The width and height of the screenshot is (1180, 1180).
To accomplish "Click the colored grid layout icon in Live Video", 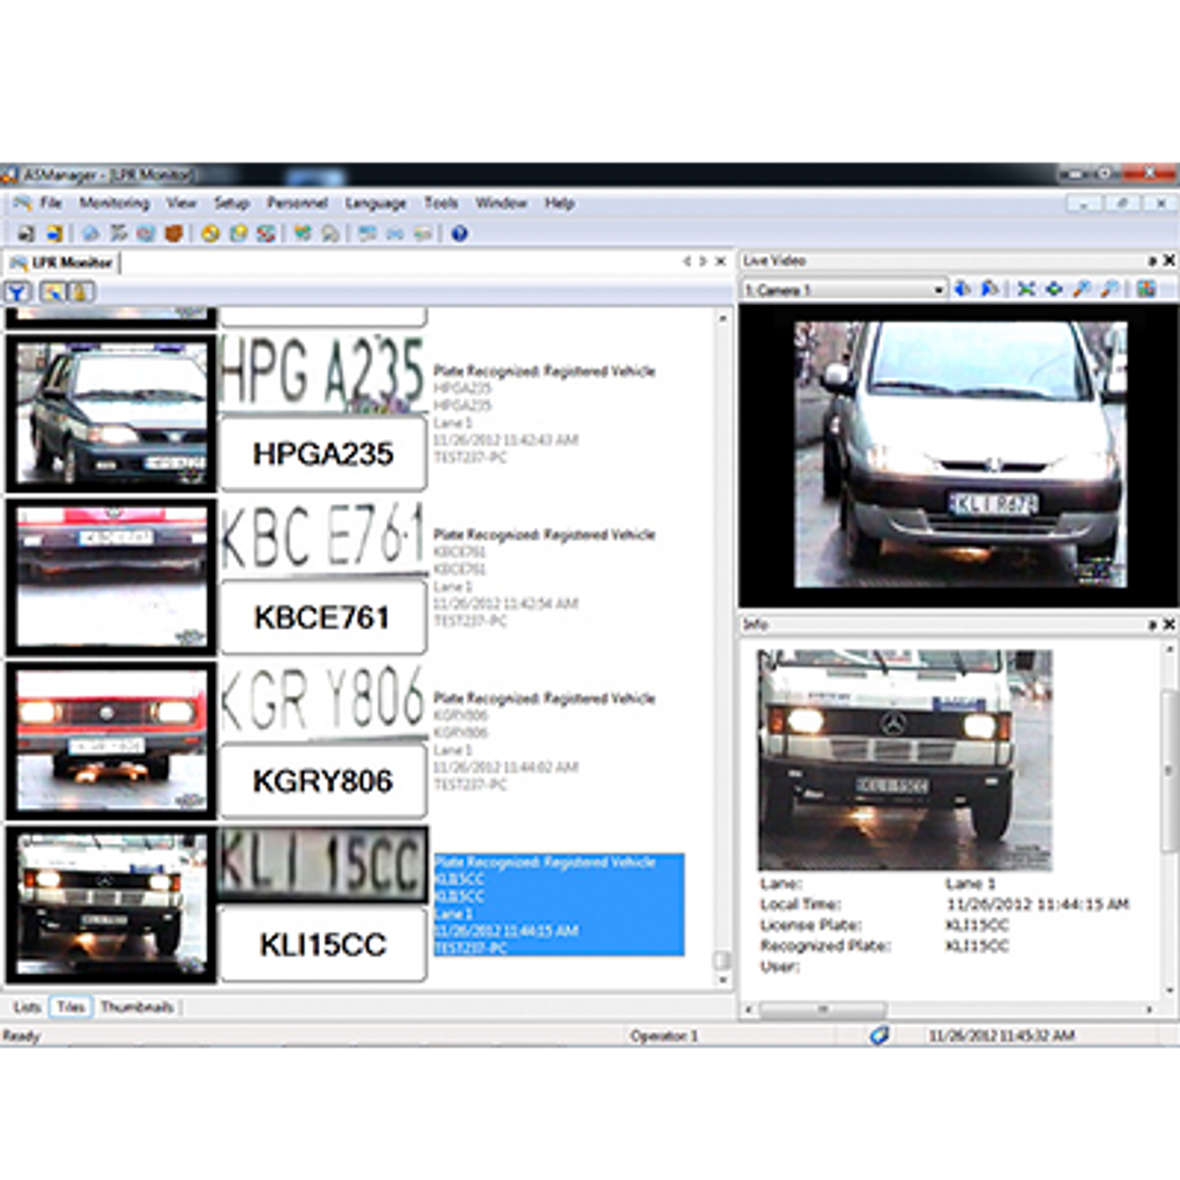I will click(1147, 289).
